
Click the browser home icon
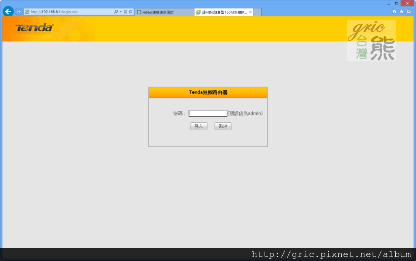(x=394, y=11)
